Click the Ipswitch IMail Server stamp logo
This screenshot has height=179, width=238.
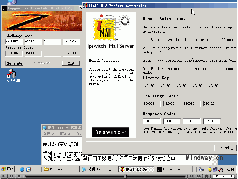click(104, 28)
